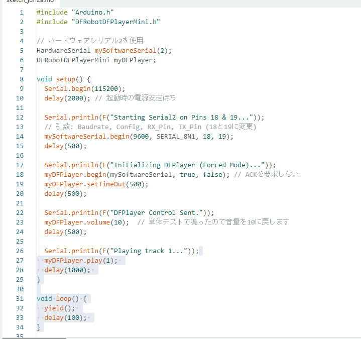Click line number 1 in gutter
Viewport: 361px width, 339px height.
click(22, 13)
